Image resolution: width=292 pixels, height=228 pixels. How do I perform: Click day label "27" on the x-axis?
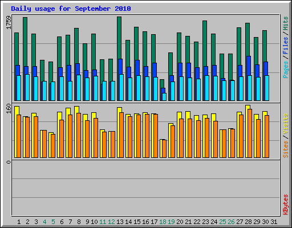coord(240,222)
